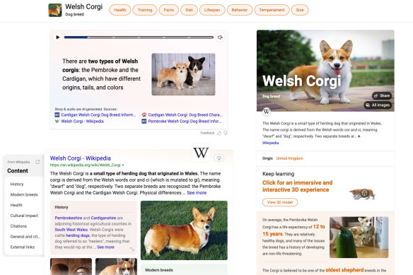Click the story audio progress bar

(x=139, y=37)
